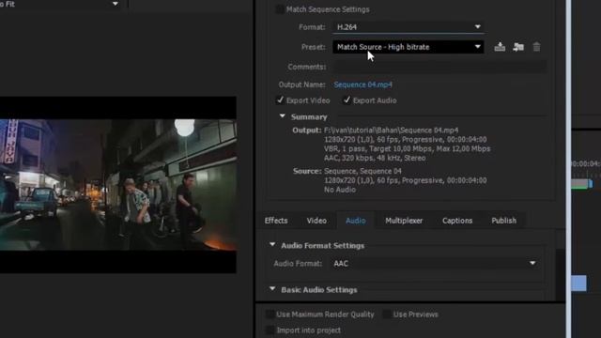
Task: Click the 'No Audio' source text
Action: pyautogui.click(x=340, y=190)
